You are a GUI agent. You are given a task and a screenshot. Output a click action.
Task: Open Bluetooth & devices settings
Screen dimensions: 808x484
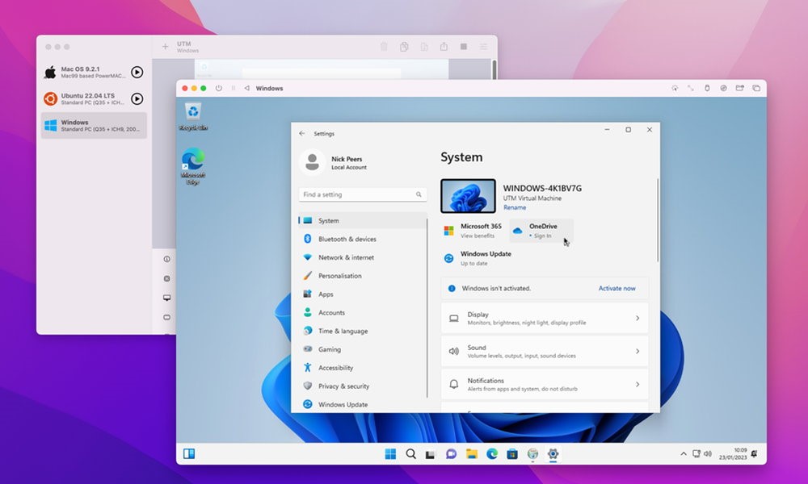click(363, 239)
